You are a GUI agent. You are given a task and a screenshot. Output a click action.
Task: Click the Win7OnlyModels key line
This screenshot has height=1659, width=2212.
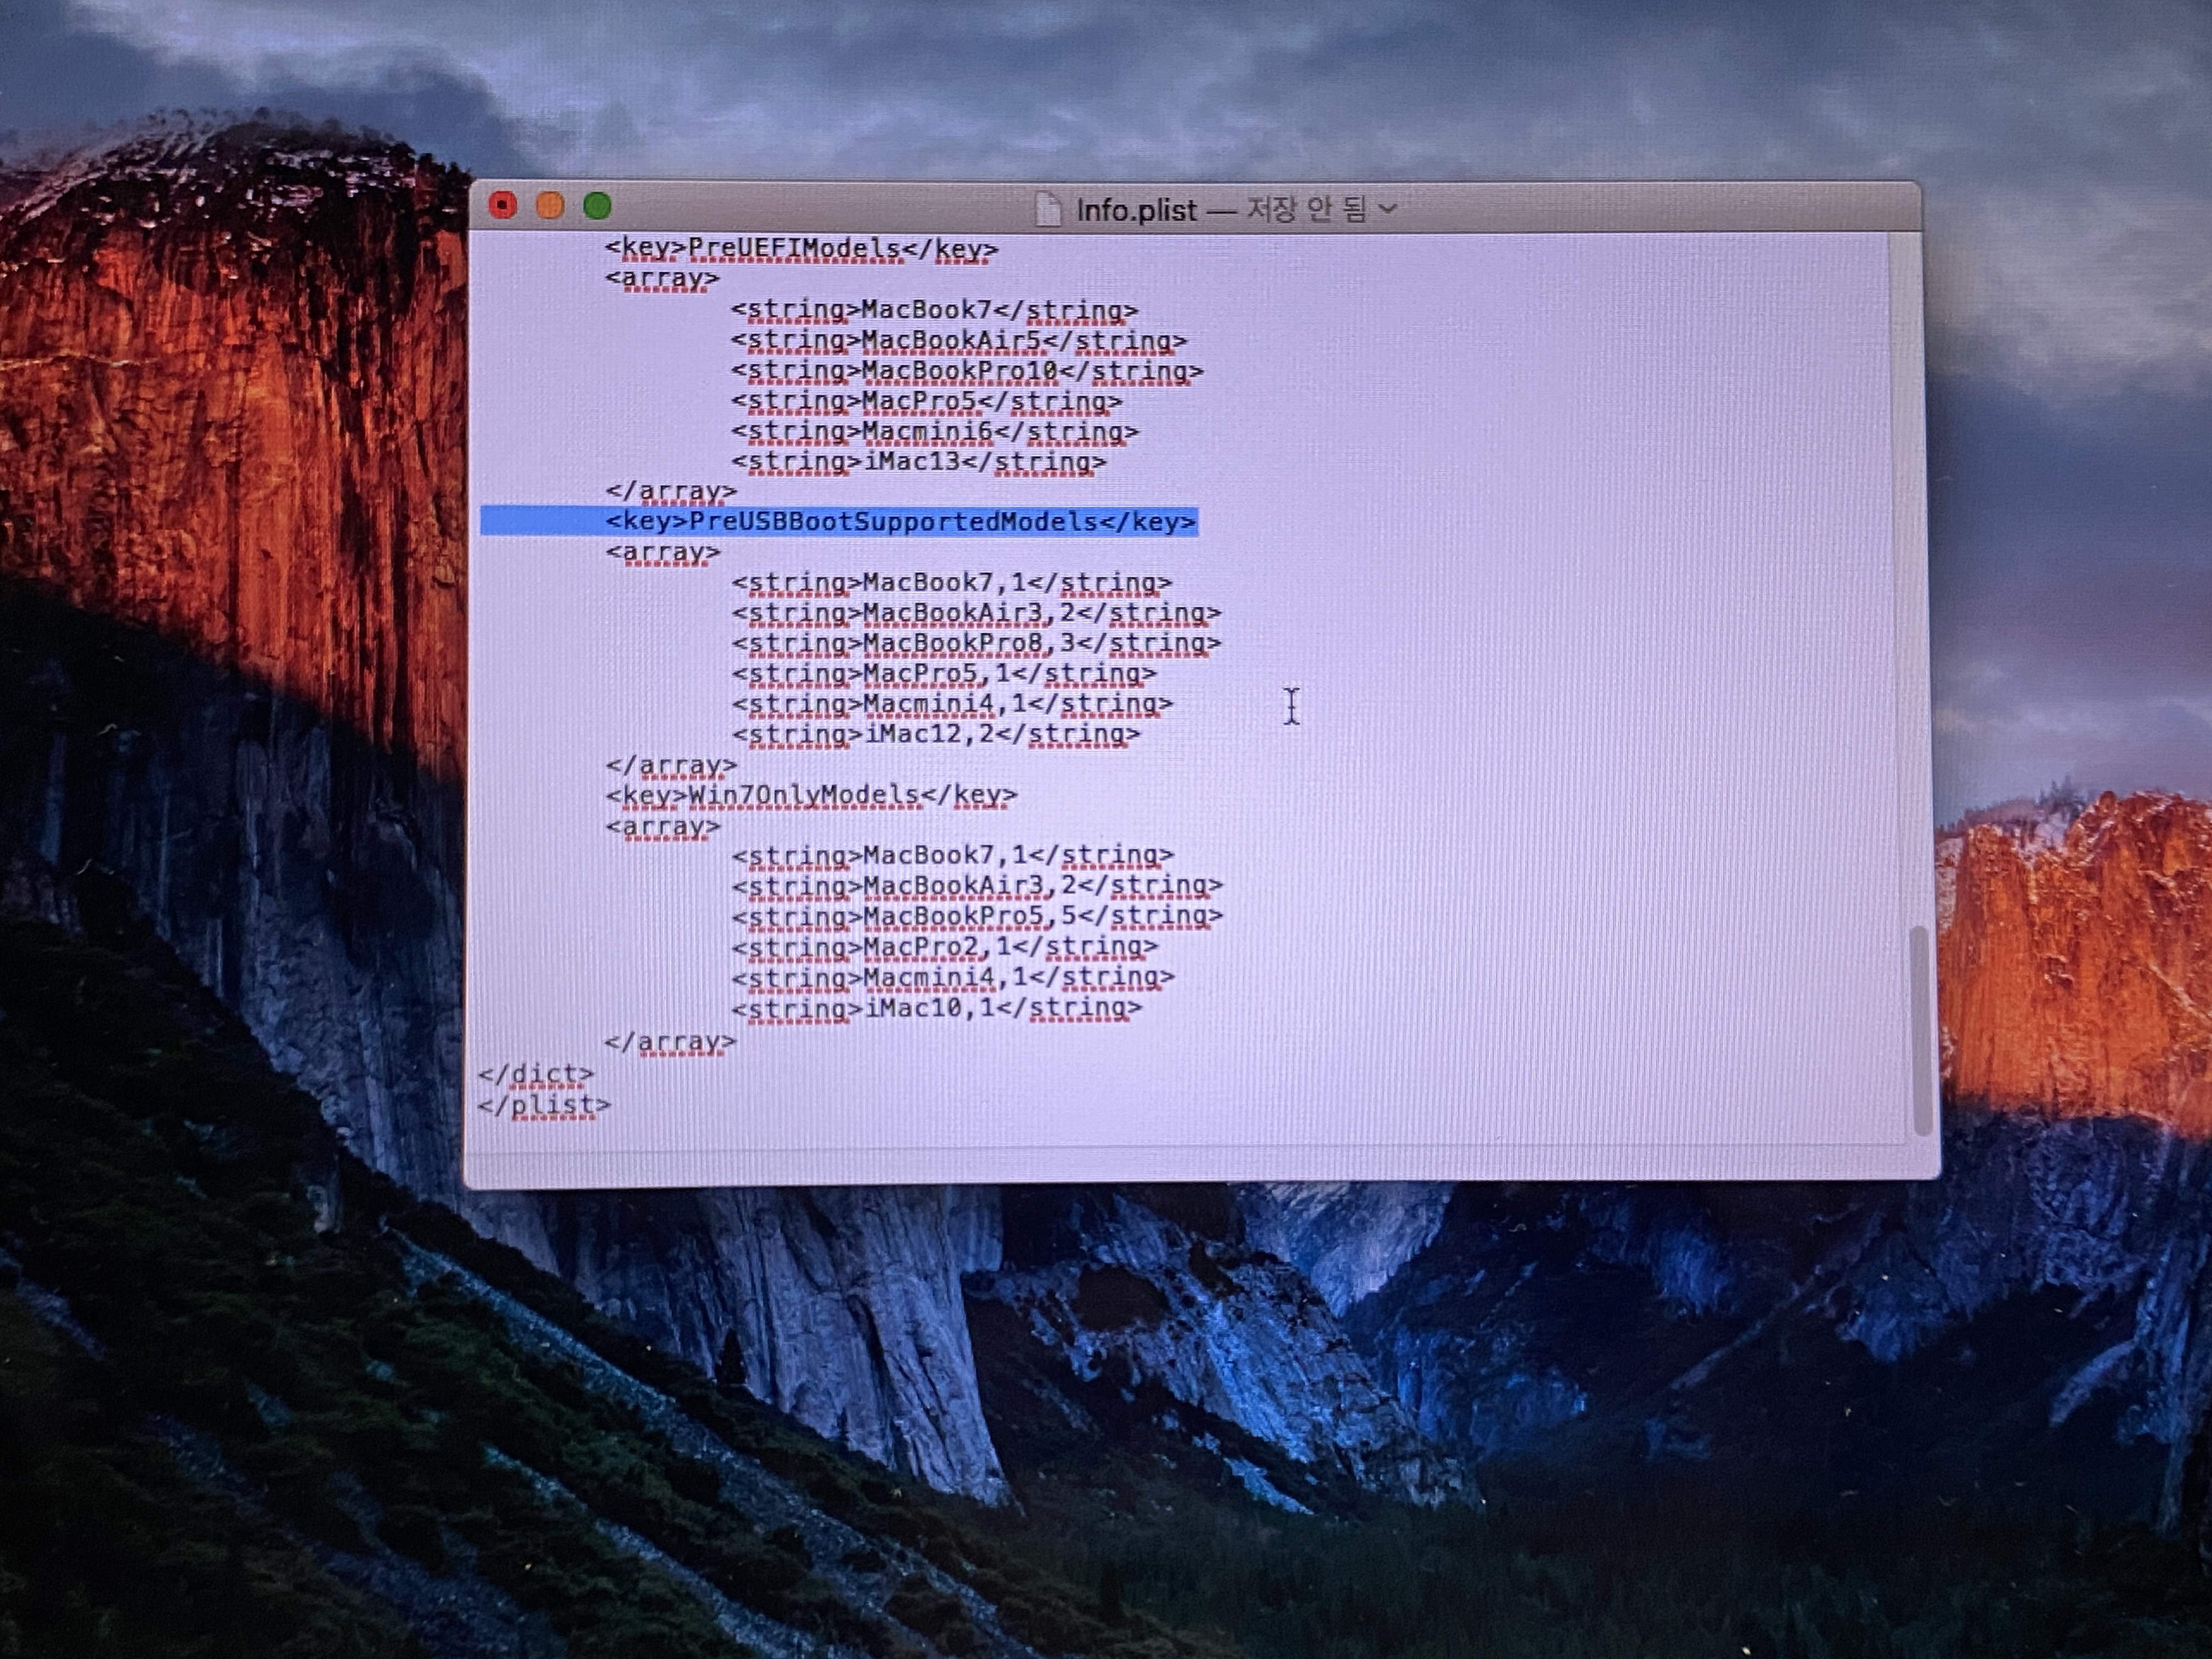(x=811, y=795)
